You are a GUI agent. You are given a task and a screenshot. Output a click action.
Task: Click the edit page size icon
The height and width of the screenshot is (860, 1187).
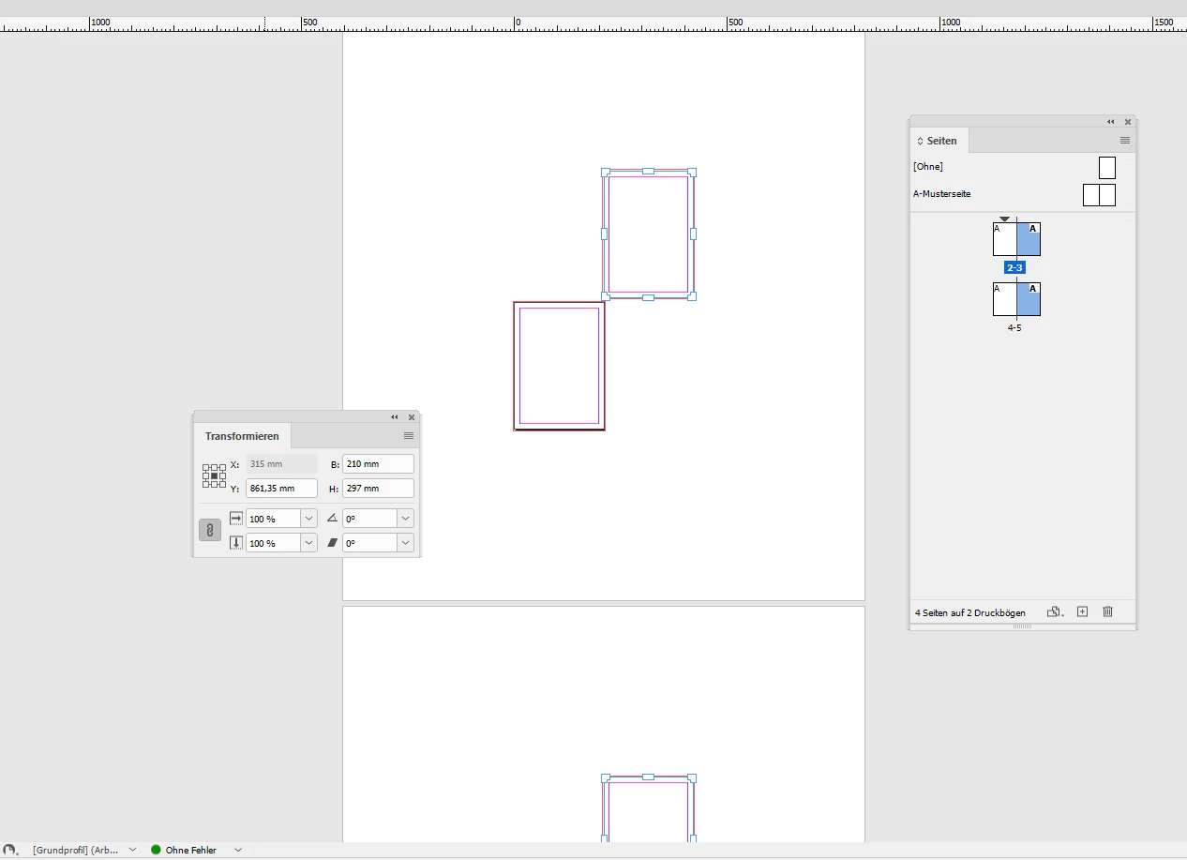click(1054, 611)
